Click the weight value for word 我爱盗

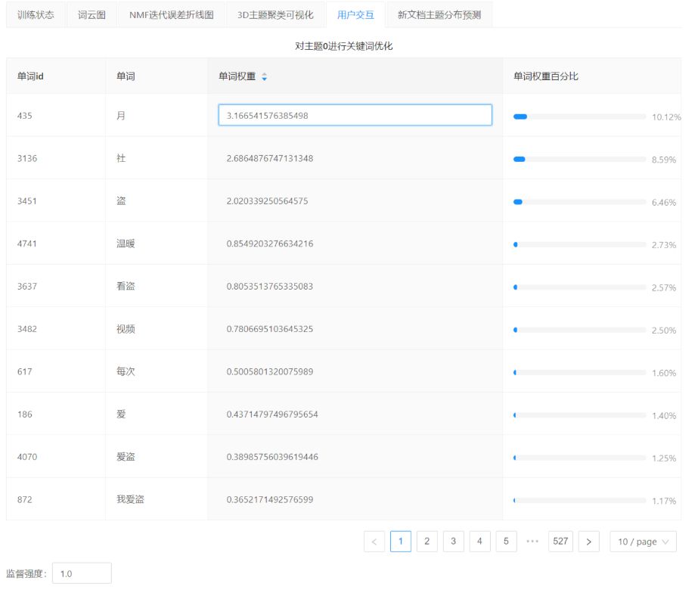tap(270, 499)
